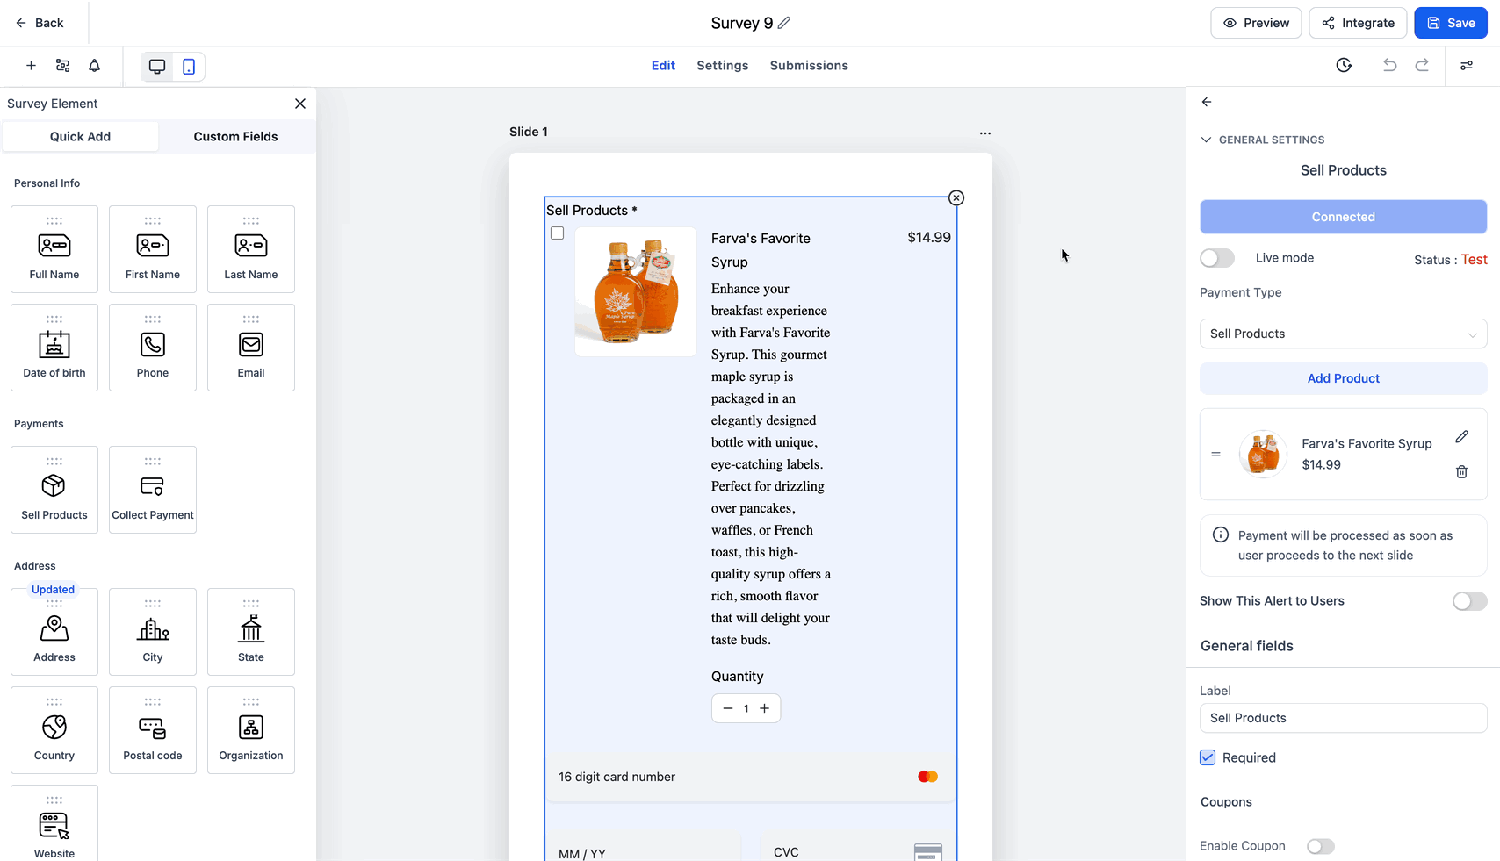Add the Sell Products element
The height and width of the screenshot is (861, 1500).
(54, 490)
